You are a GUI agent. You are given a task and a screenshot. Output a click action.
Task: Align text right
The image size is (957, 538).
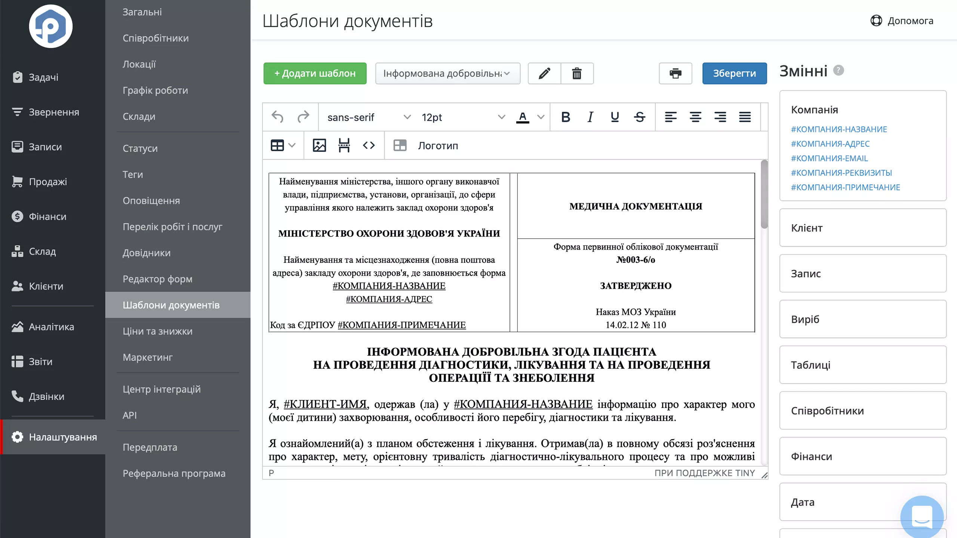pyautogui.click(x=720, y=117)
